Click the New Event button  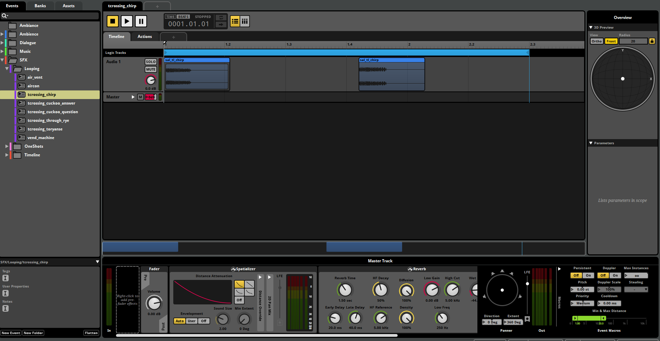tap(11, 333)
